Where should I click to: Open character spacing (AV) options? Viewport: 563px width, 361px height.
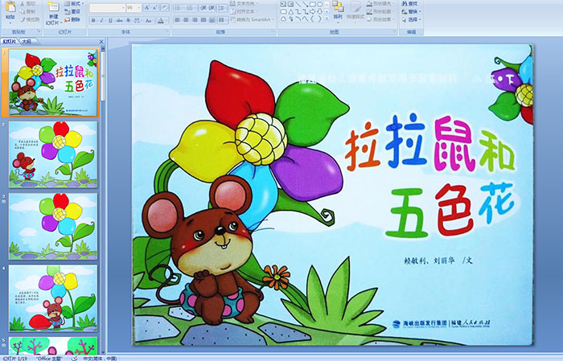pos(138,20)
